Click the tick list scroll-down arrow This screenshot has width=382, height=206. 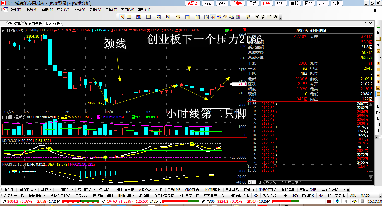pos(371,178)
